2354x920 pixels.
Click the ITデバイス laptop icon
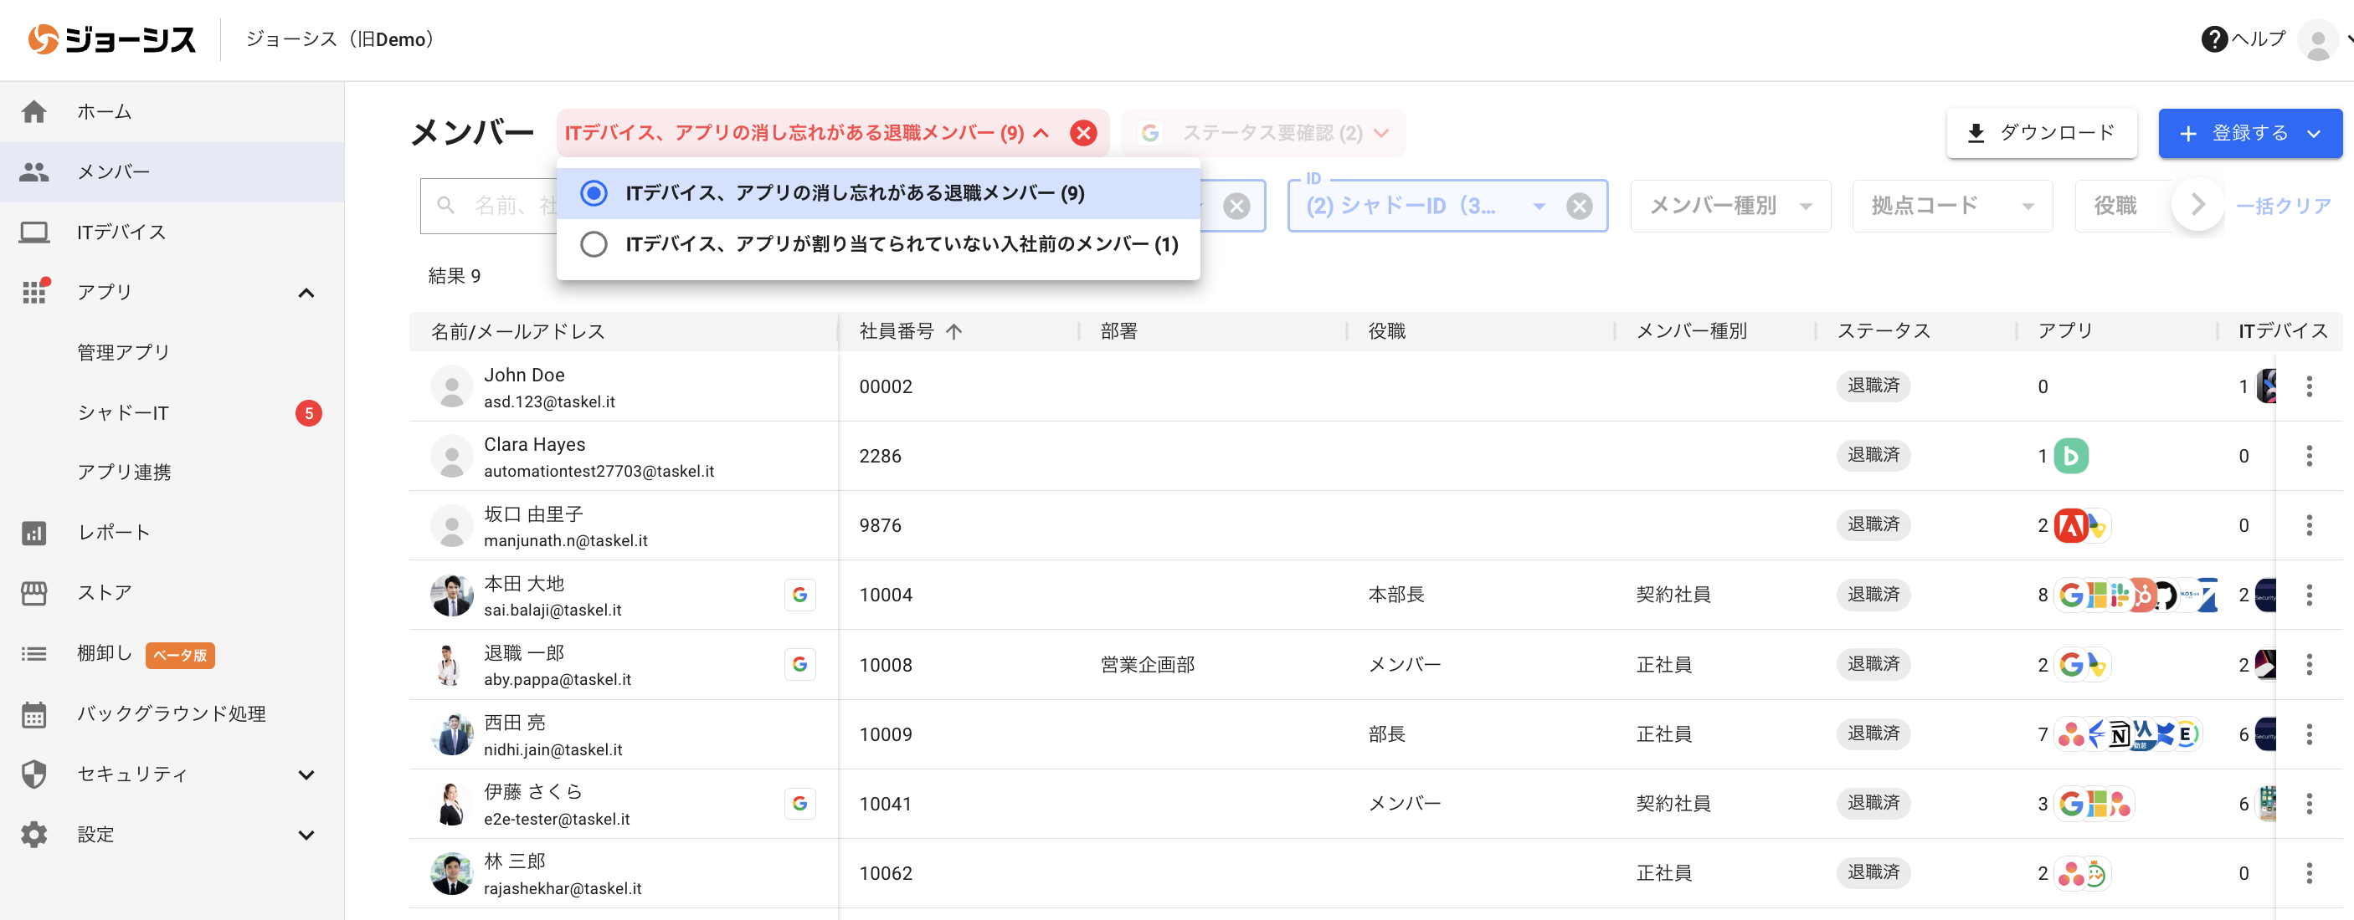(x=33, y=232)
